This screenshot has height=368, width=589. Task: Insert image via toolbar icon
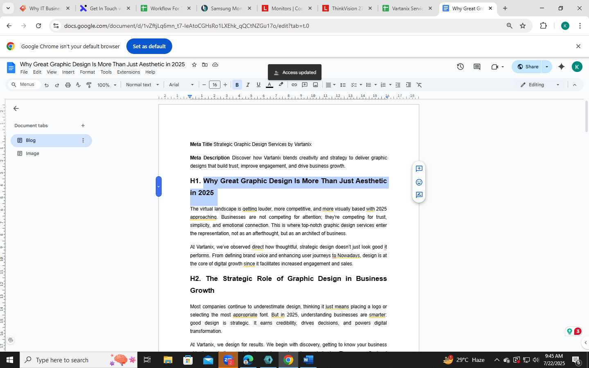coord(315,85)
